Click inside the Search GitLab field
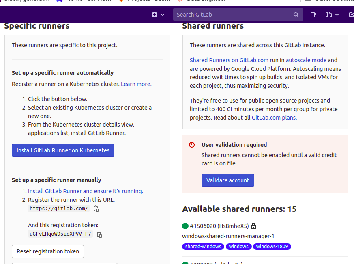The height and width of the screenshot is (264, 354). pos(227,14)
